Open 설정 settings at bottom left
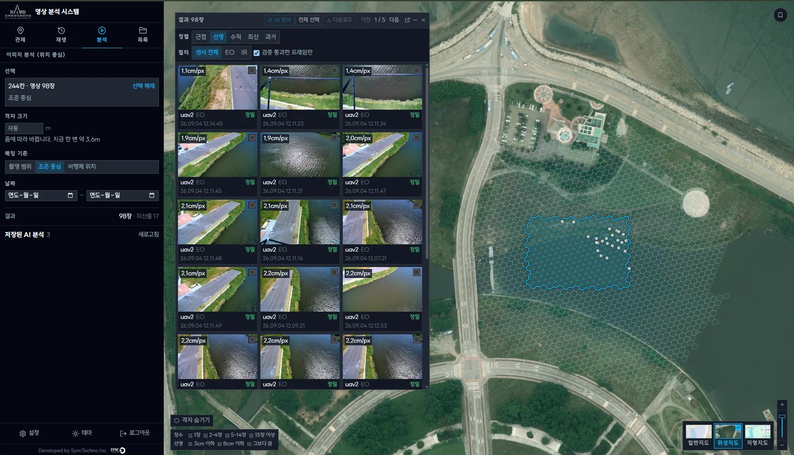Image resolution: width=794 pixels, height=455 pixels. [x=29, y=433]
